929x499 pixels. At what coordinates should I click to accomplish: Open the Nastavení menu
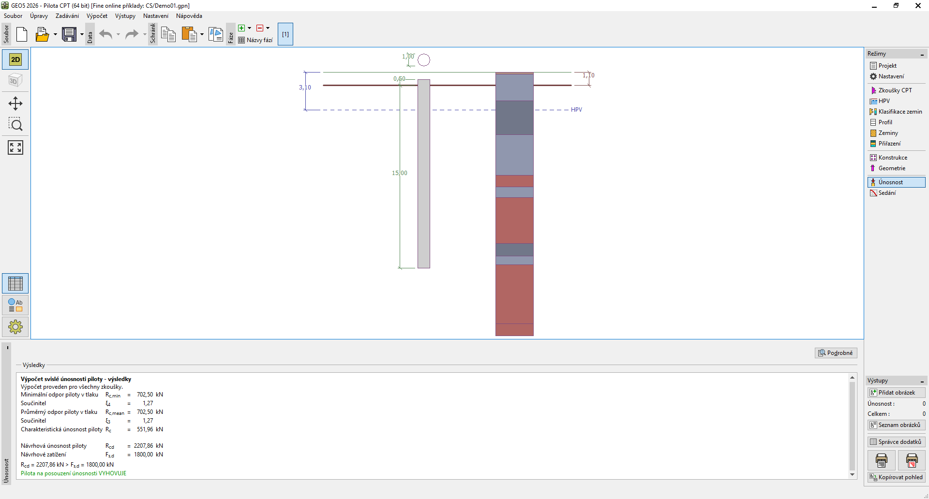pos(155,16)
